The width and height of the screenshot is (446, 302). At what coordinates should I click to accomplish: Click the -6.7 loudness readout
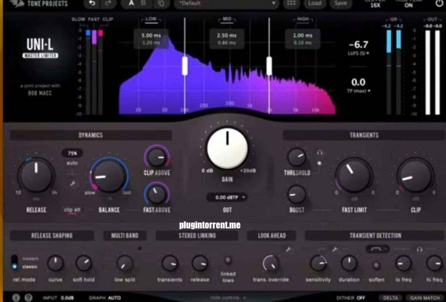(358, 45)
